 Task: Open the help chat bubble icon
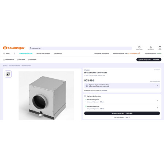coord(140,47)
